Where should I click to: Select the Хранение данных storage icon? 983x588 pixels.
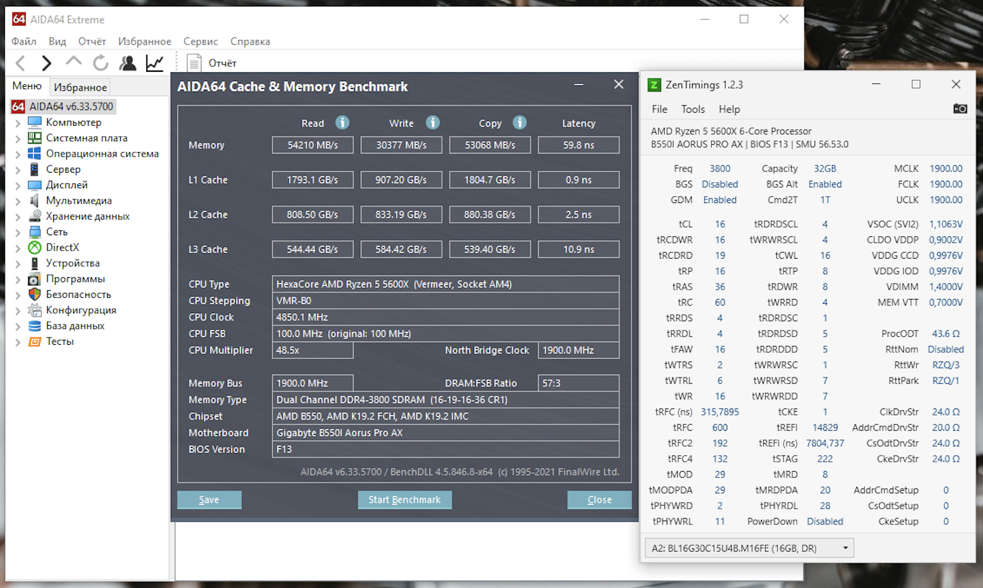(x=35, y=215)
